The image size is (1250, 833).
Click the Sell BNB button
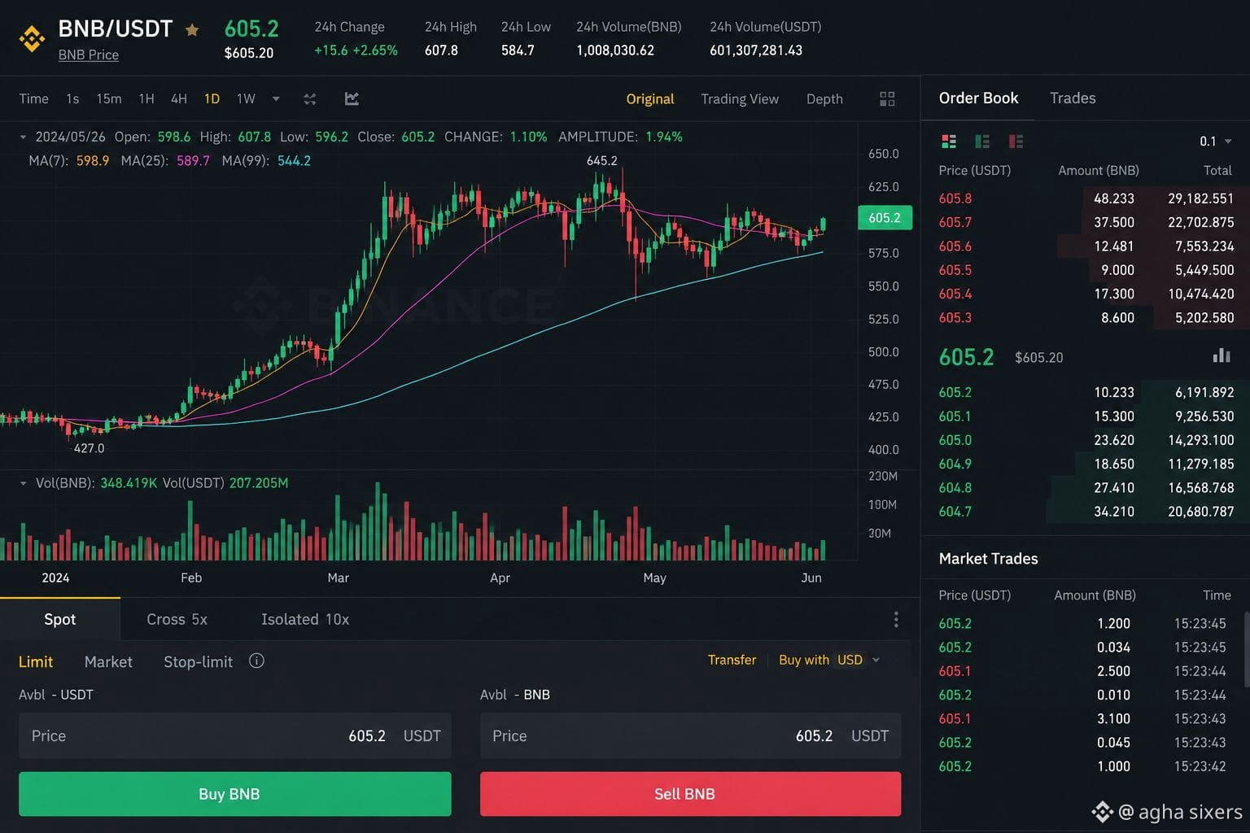[690, 794]
